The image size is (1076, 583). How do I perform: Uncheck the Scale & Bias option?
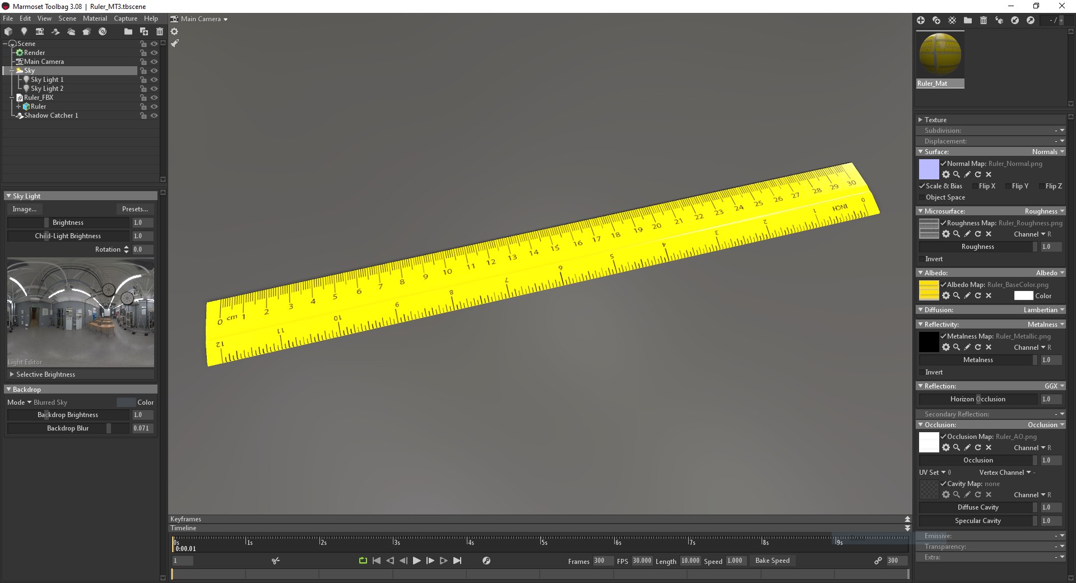(922, 186)
